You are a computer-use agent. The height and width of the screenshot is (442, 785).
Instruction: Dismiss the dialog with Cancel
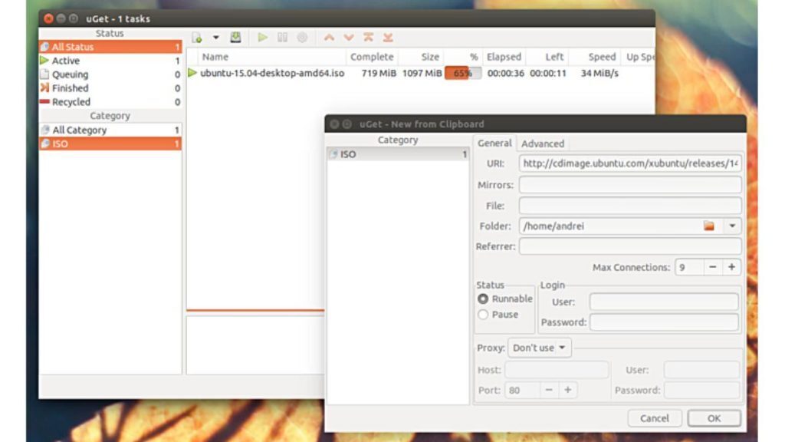click(655, 418)
